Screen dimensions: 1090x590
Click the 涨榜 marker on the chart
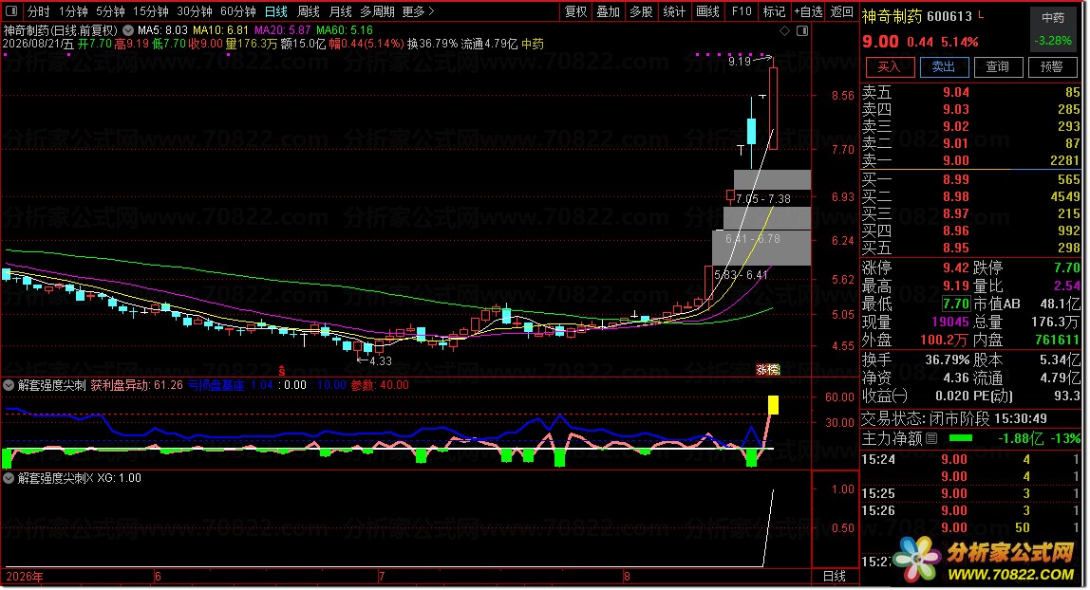coord(768,370)
